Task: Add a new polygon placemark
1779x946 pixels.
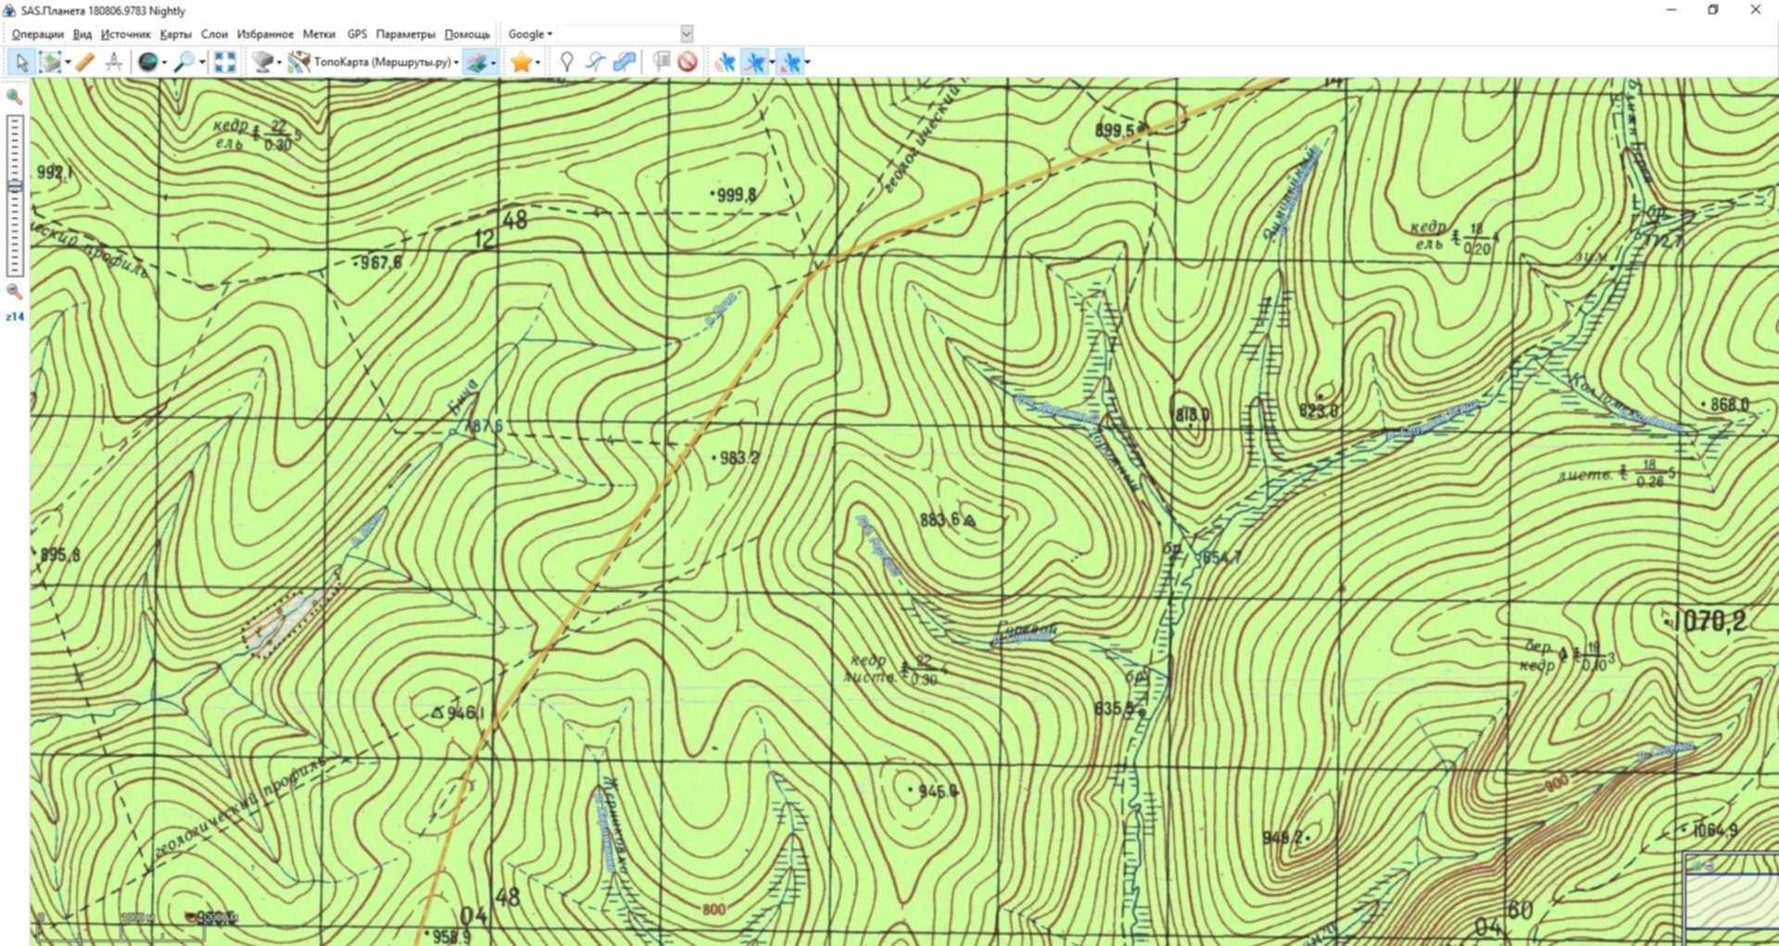Action: (x=625, y=62)
